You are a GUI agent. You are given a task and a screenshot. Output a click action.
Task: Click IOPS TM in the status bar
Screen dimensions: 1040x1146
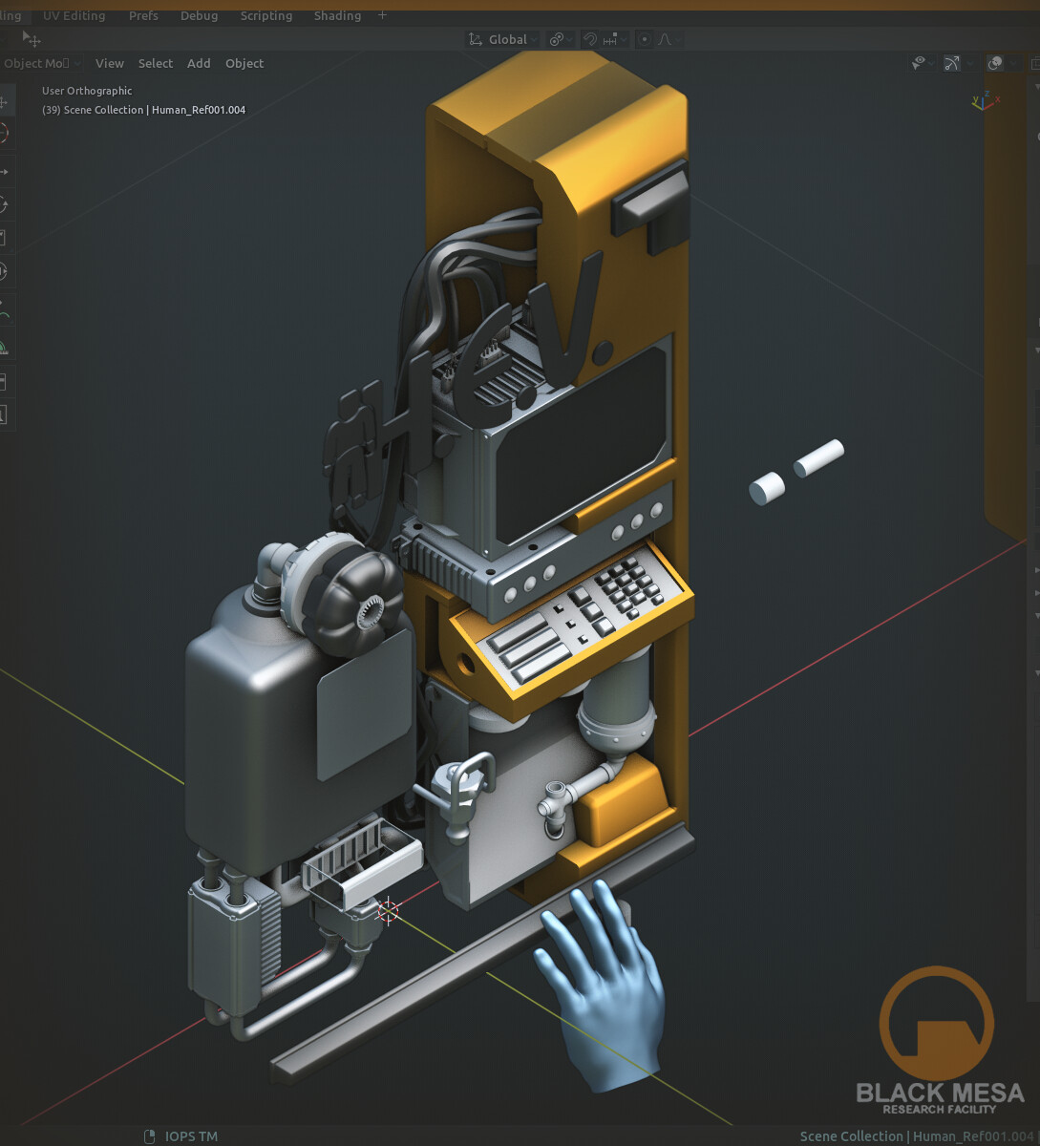pos(188,1136)
